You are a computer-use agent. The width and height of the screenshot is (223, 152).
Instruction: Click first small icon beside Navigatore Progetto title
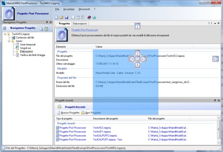41,29
